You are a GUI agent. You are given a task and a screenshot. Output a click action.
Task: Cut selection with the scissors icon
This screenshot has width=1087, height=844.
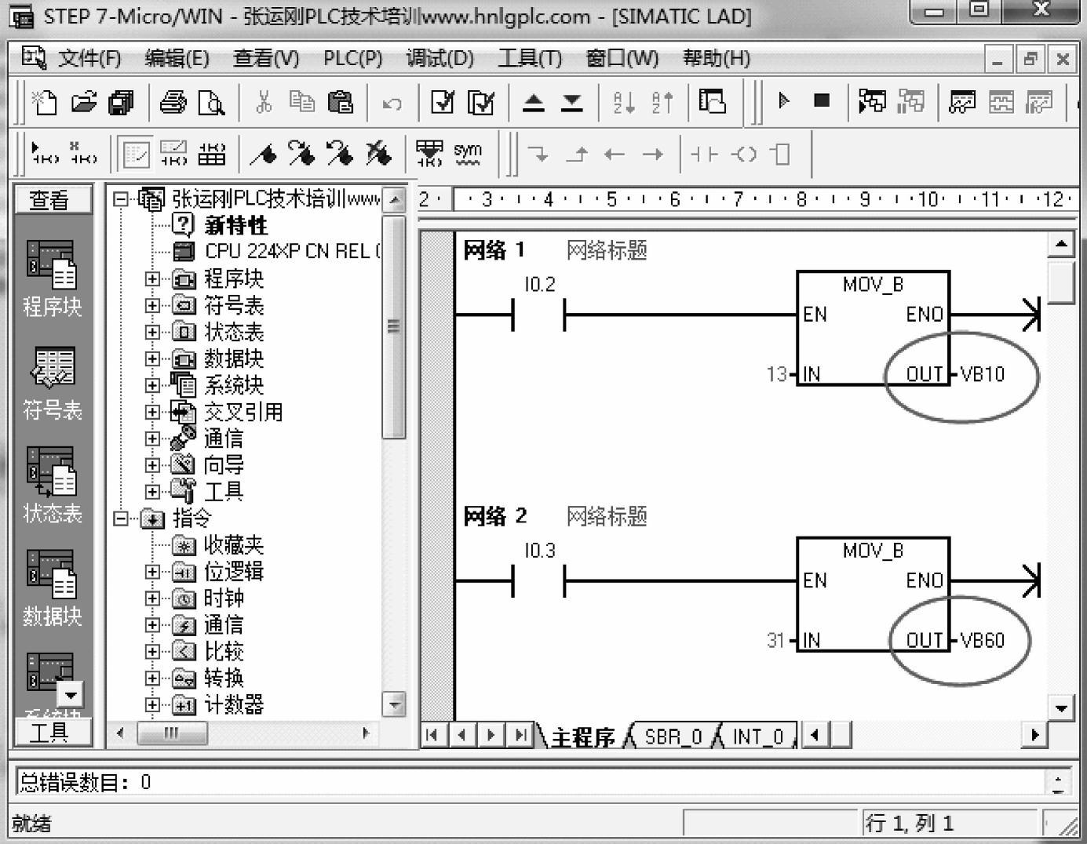point(264,102)
